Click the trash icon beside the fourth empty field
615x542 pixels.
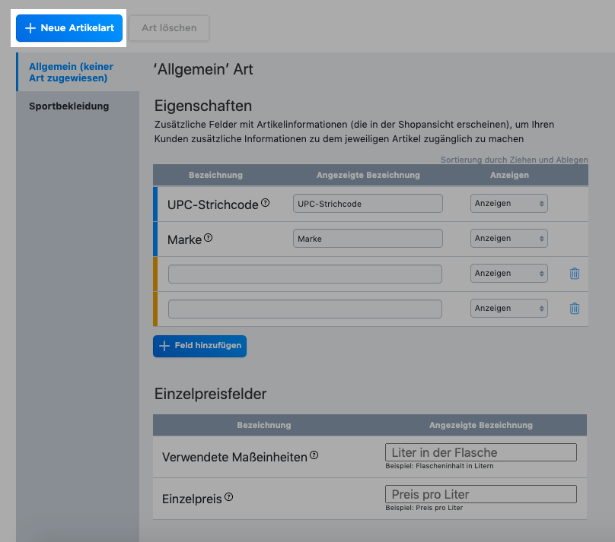tap(575, 308)
